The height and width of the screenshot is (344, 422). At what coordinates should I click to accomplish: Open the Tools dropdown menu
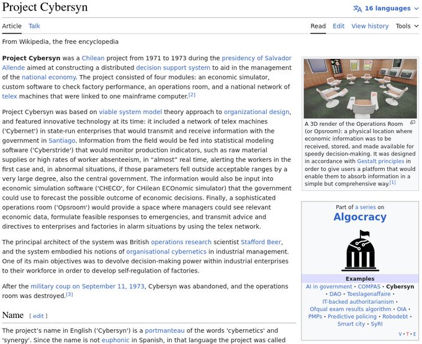(x=406, y=26)
